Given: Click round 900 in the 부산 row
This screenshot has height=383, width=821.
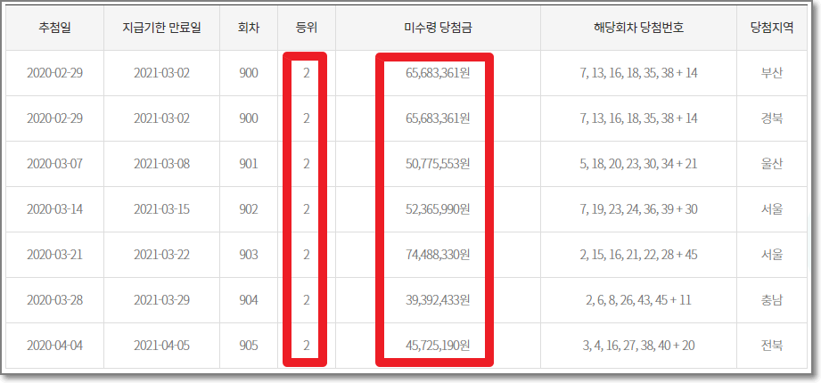Looking at the screenshot, I should tap(248, 73).
